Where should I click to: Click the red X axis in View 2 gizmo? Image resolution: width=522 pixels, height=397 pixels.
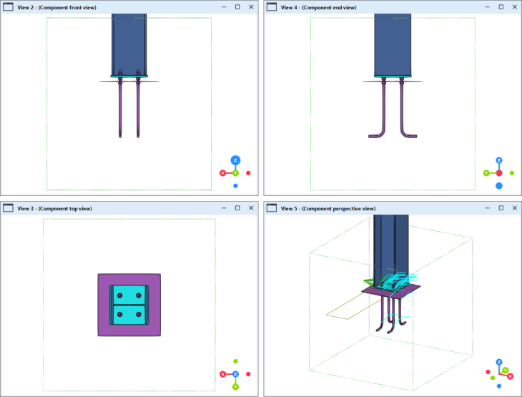pyautogui.click(x=222, y=173)
